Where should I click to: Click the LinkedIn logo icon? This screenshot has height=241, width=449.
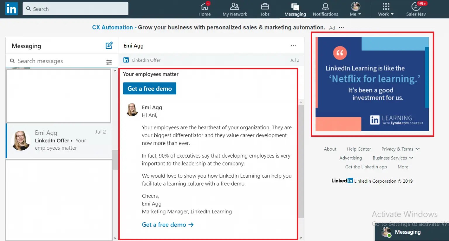[x=11, y=8]
